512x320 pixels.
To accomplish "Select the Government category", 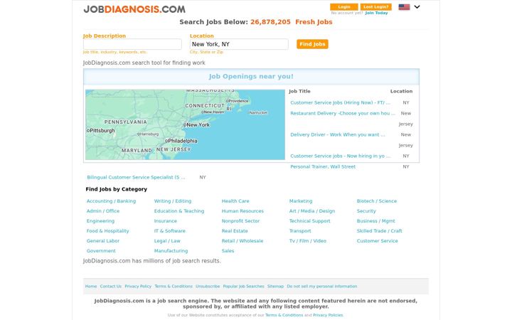I will 101,251.
